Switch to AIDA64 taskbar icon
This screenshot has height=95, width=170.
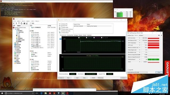pos(50,93)
